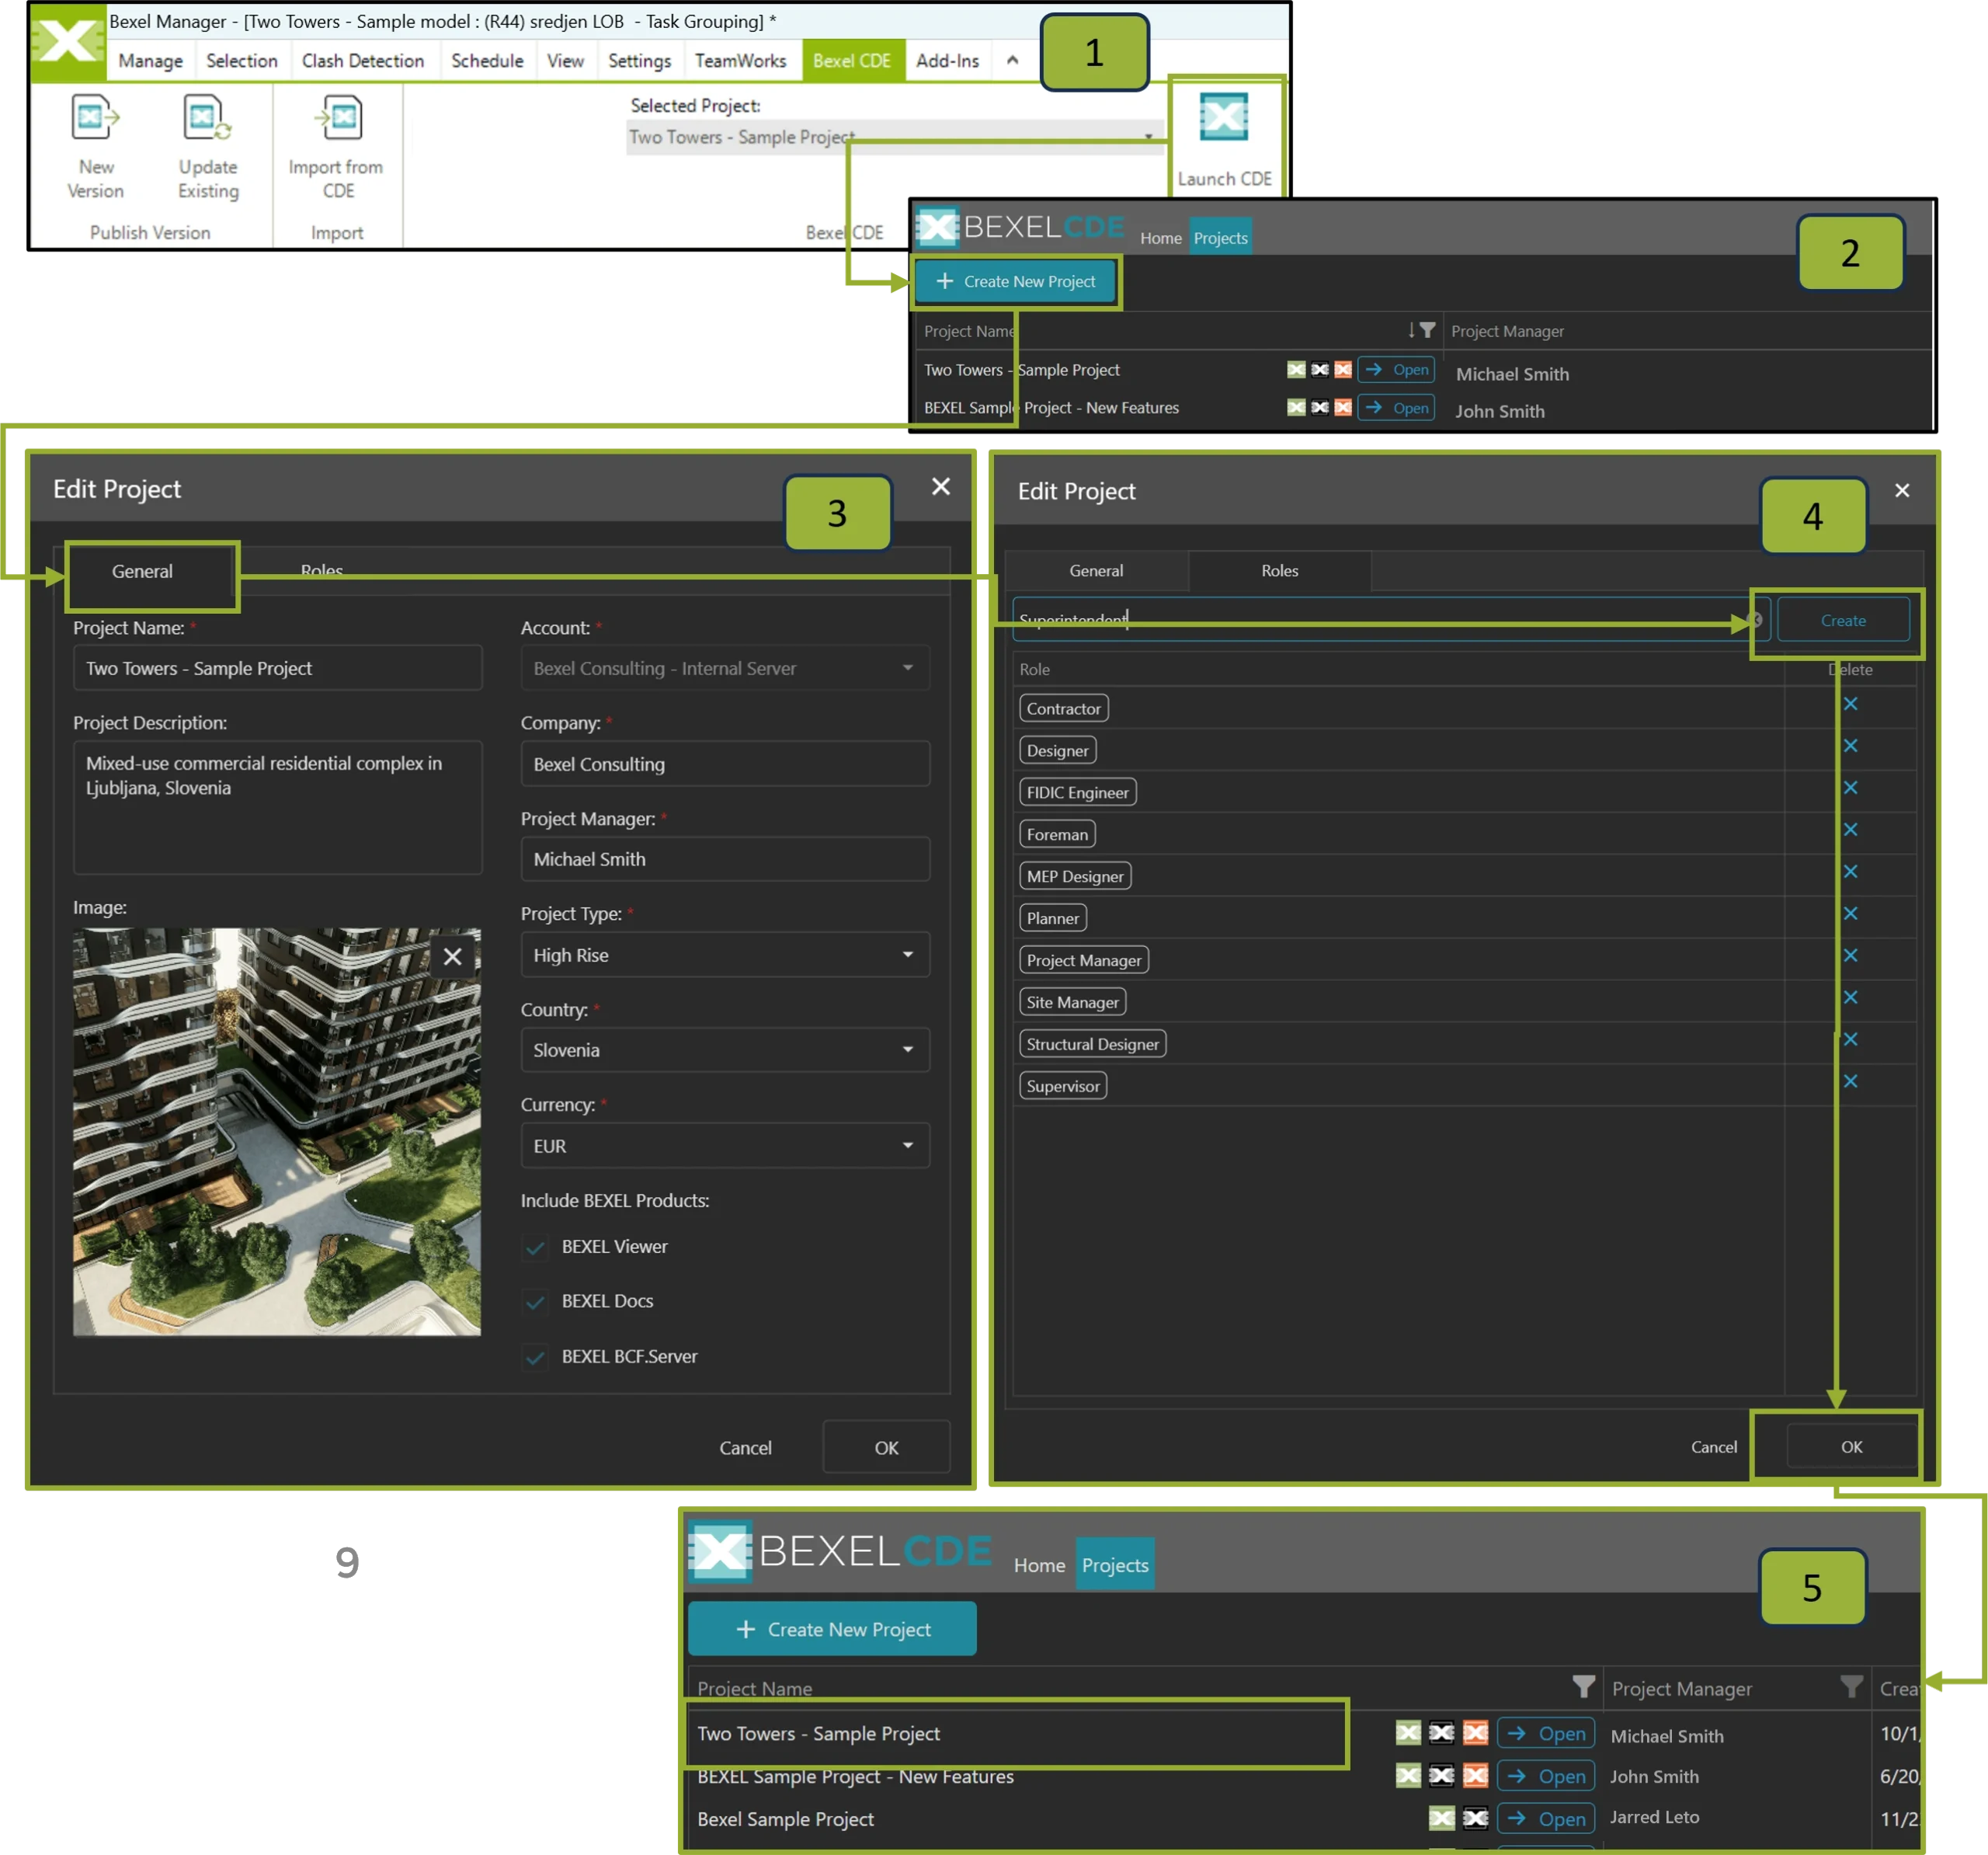Close the right Edit Project dialog
Viewport: 1988px width, 1855px height.
[1902, 490]
